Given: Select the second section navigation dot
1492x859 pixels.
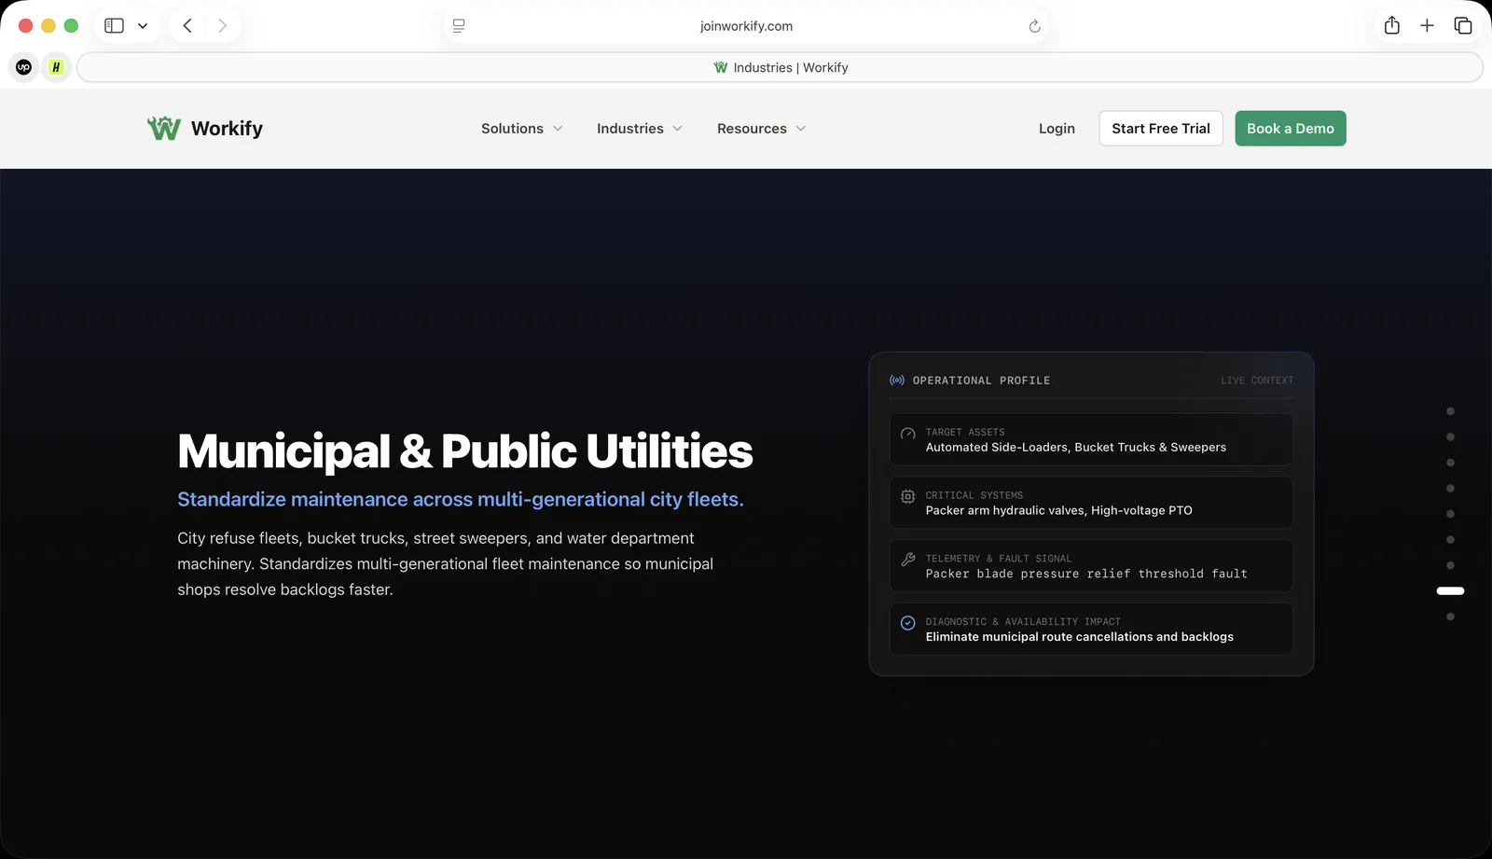Looking at the screenshot, I should click(x=1450, y=436).
